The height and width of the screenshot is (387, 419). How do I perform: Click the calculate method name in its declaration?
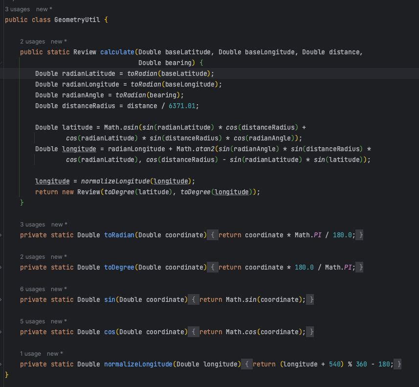point(117,52)
